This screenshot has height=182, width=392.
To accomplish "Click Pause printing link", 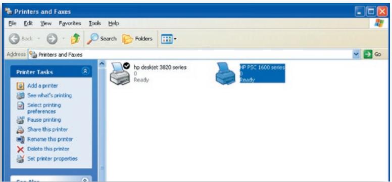I will [44, 120].
